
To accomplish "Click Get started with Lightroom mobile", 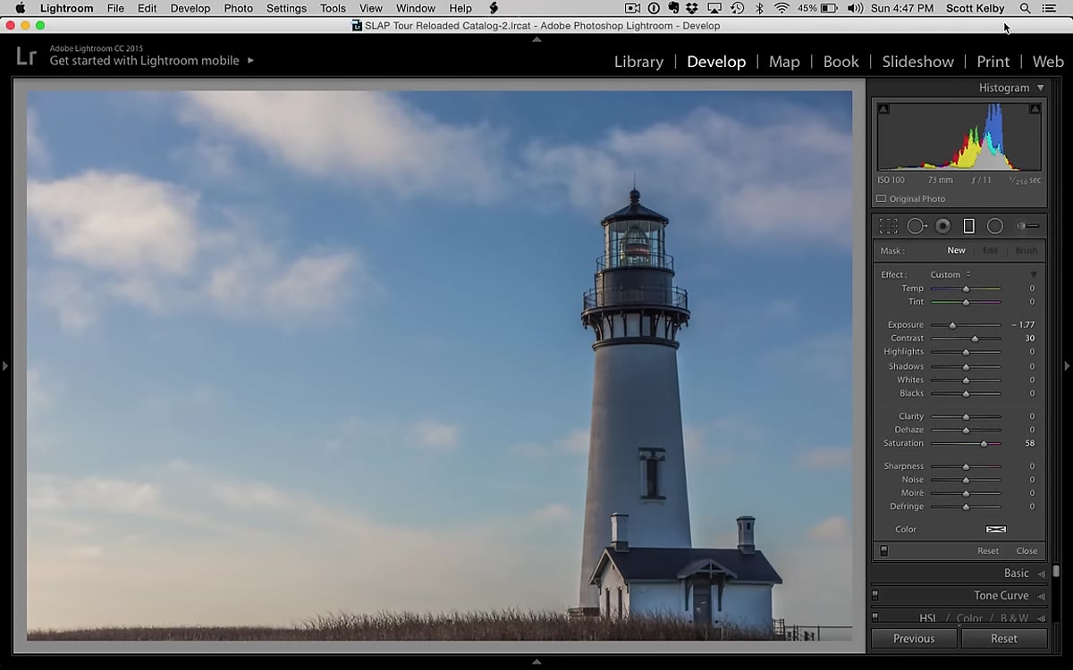I will pyautogui.click(x=144, y=61).
